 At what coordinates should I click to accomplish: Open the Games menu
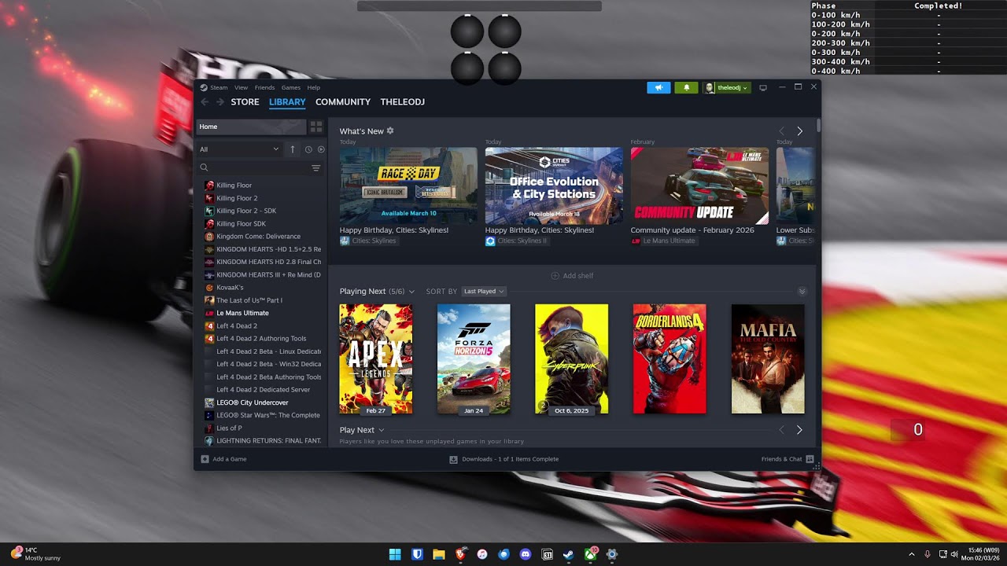tap(291, 87)
